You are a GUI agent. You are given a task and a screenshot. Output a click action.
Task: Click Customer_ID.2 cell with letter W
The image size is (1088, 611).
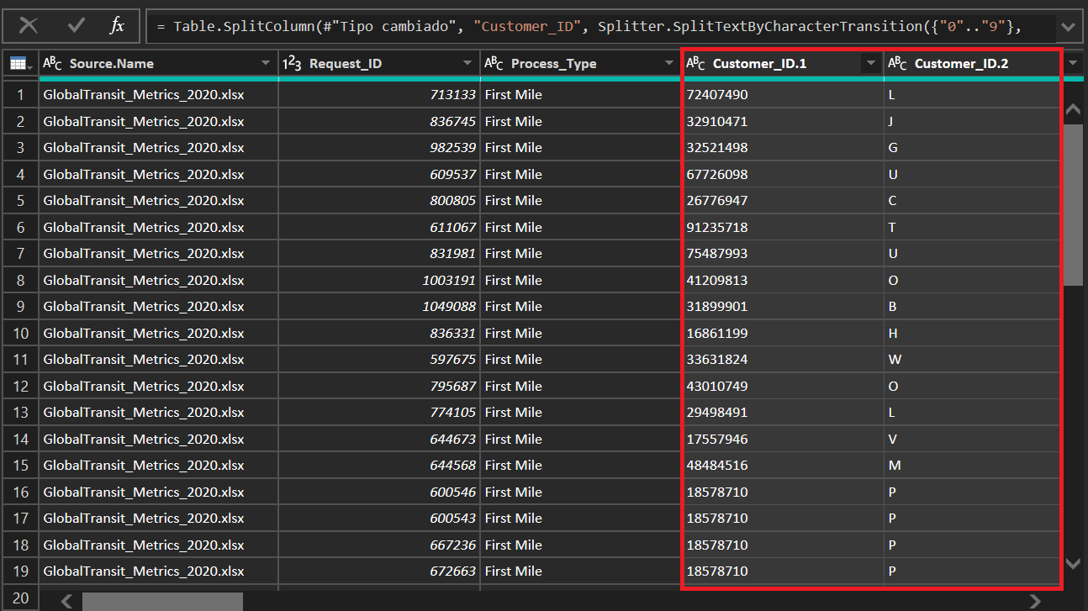click(972, 360)
